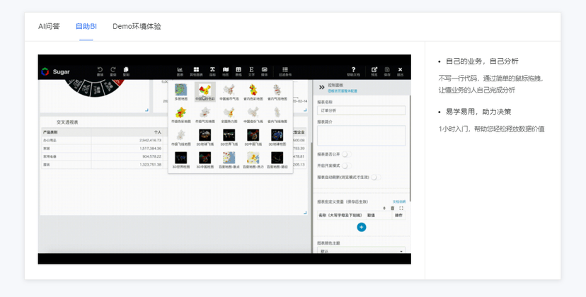Image resolution: width=586 pixels, height=297 pixels.
Task: Switch to the Demo环境体验 tab
Action: (x=137, y=27)
